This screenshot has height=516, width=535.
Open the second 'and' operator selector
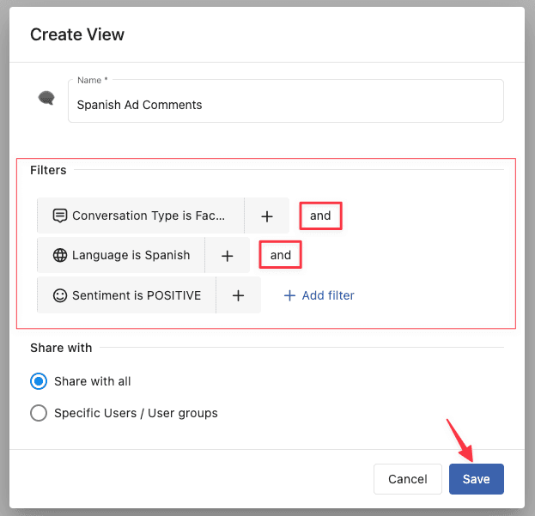(281, 255)
